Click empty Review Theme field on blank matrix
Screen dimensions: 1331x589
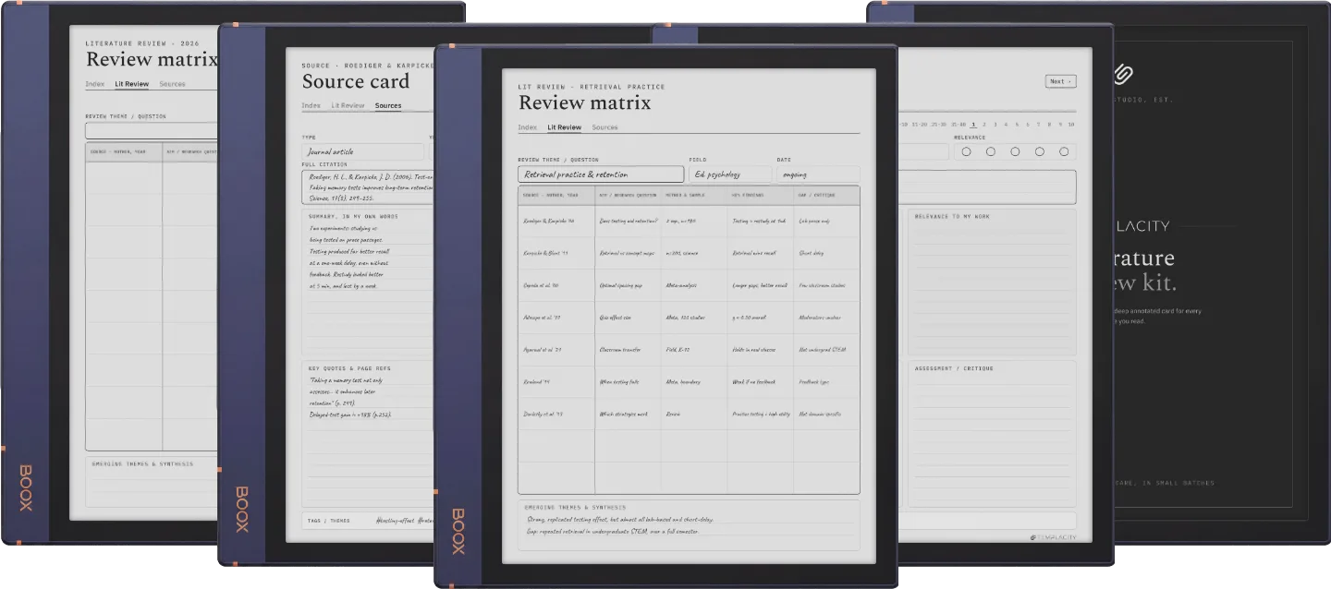152,130
